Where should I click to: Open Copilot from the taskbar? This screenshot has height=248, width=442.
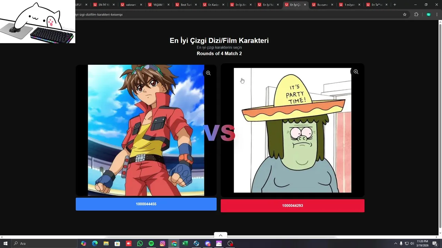click(83, 244)
